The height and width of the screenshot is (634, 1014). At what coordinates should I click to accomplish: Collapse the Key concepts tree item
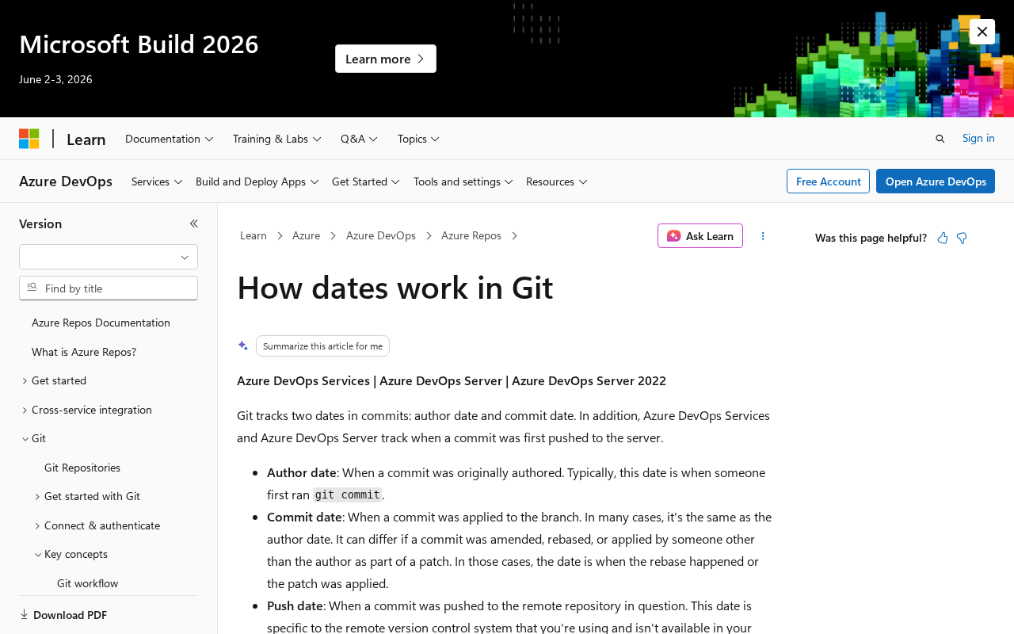(x=71, y=554)
